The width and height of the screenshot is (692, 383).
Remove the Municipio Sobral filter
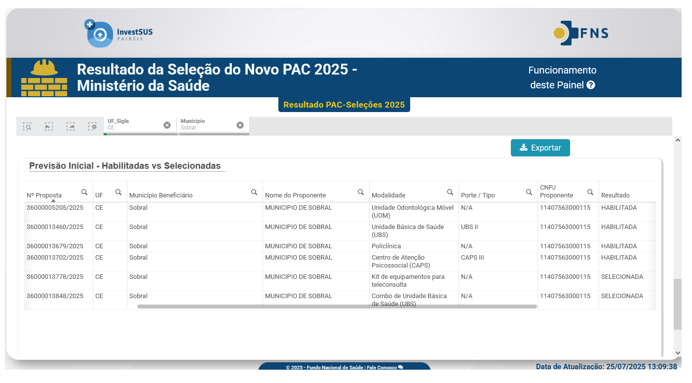click(x=240, y=125)
